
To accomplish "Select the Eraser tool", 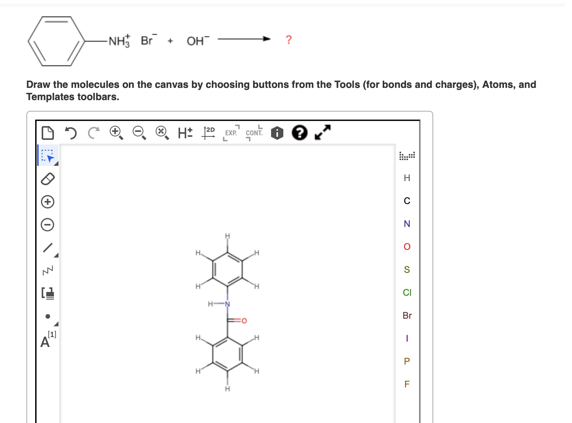I will click(47, 178).
